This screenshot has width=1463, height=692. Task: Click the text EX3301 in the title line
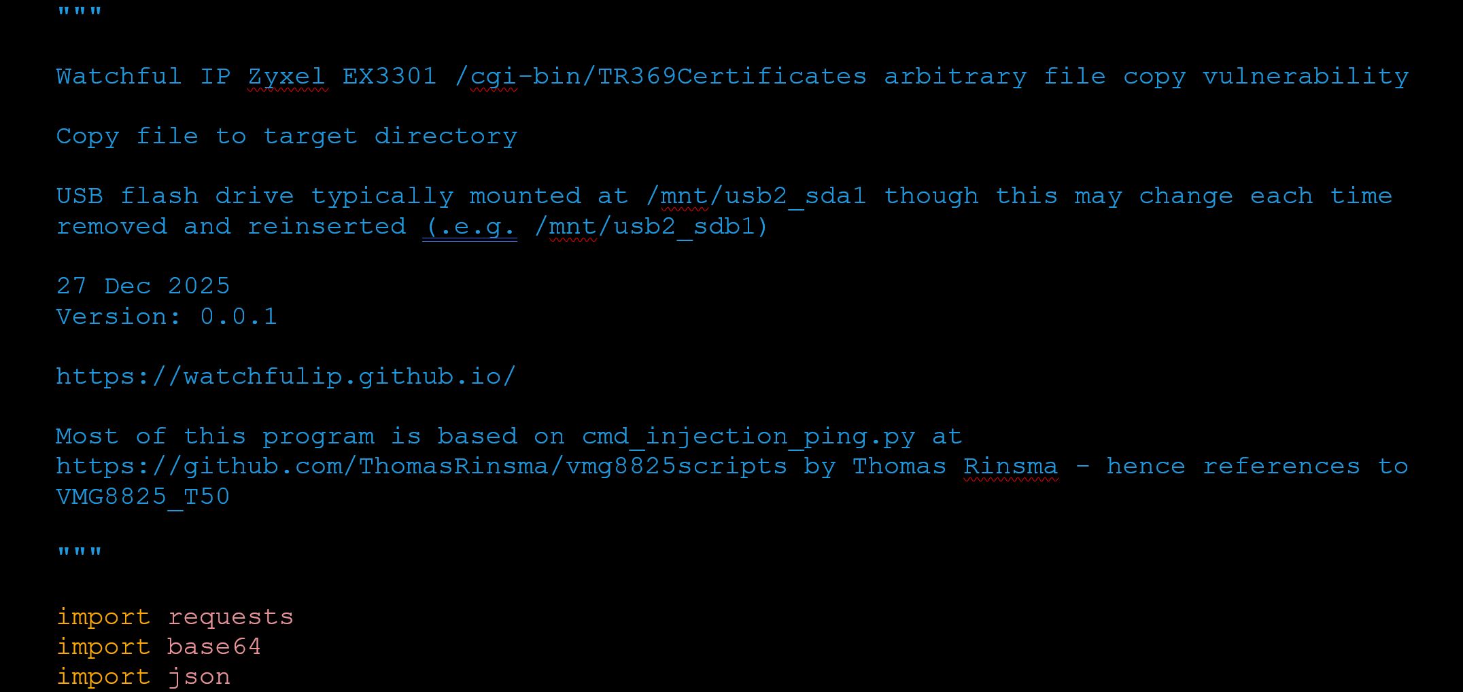point(389,77)
